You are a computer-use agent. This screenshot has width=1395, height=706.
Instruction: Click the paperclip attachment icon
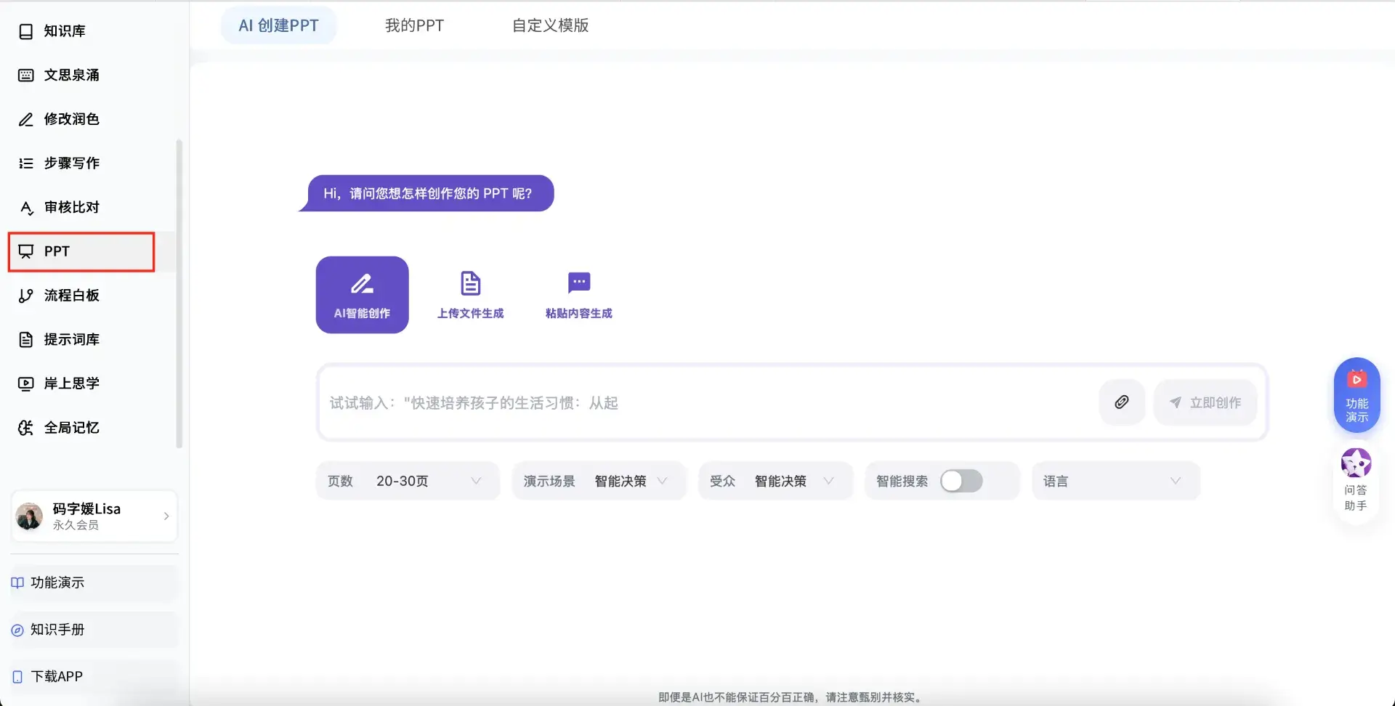(x=1121, y=402)
